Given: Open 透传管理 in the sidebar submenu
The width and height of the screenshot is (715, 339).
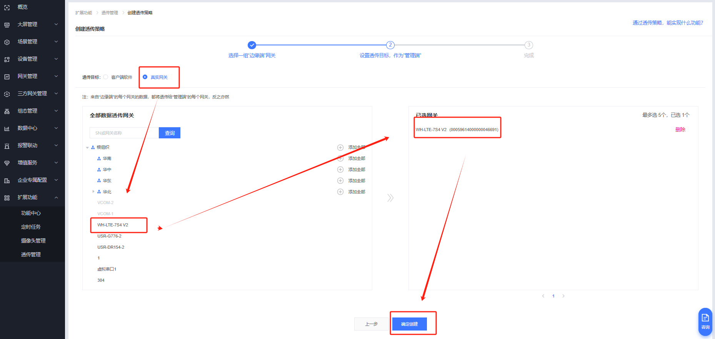Looking at the screenshot, I should click(x=31, y=254).
